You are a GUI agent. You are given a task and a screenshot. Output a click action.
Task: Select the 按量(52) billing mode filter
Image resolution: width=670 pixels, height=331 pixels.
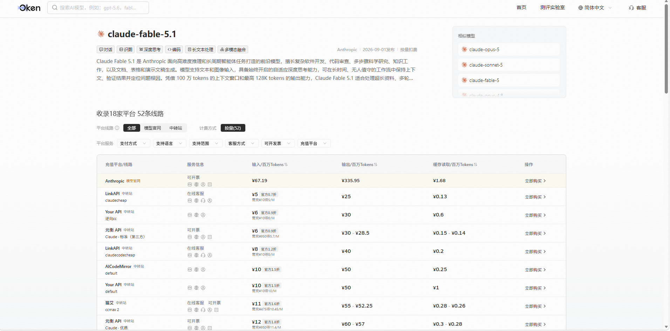point(233,128)
